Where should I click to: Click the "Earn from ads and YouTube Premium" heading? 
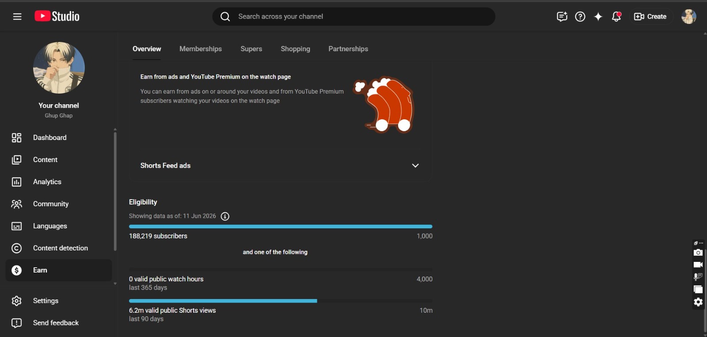pyautogui.click(x=216, y=77)
